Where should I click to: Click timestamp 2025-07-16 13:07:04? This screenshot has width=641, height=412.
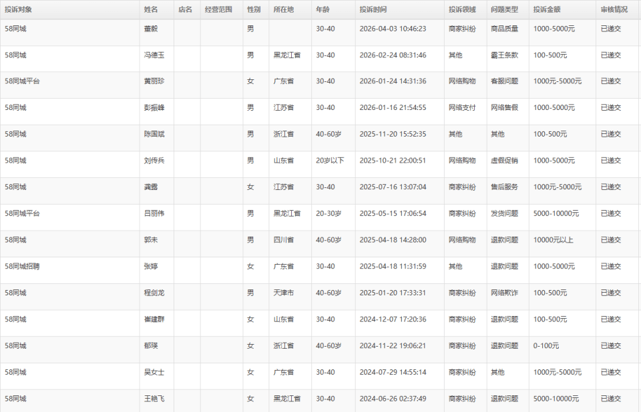[393, 187]
